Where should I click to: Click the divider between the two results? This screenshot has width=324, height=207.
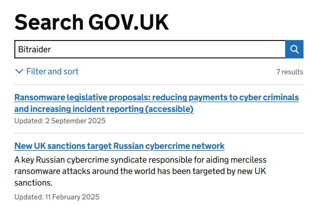pos(159,133)
